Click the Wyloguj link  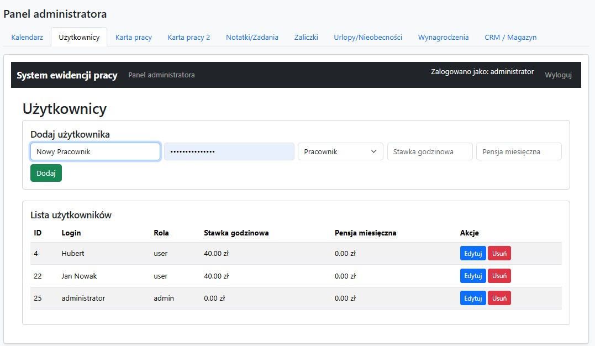pos(558,75)
